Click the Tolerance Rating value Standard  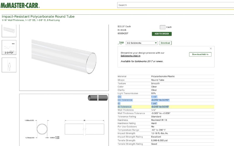click(156, 117)
